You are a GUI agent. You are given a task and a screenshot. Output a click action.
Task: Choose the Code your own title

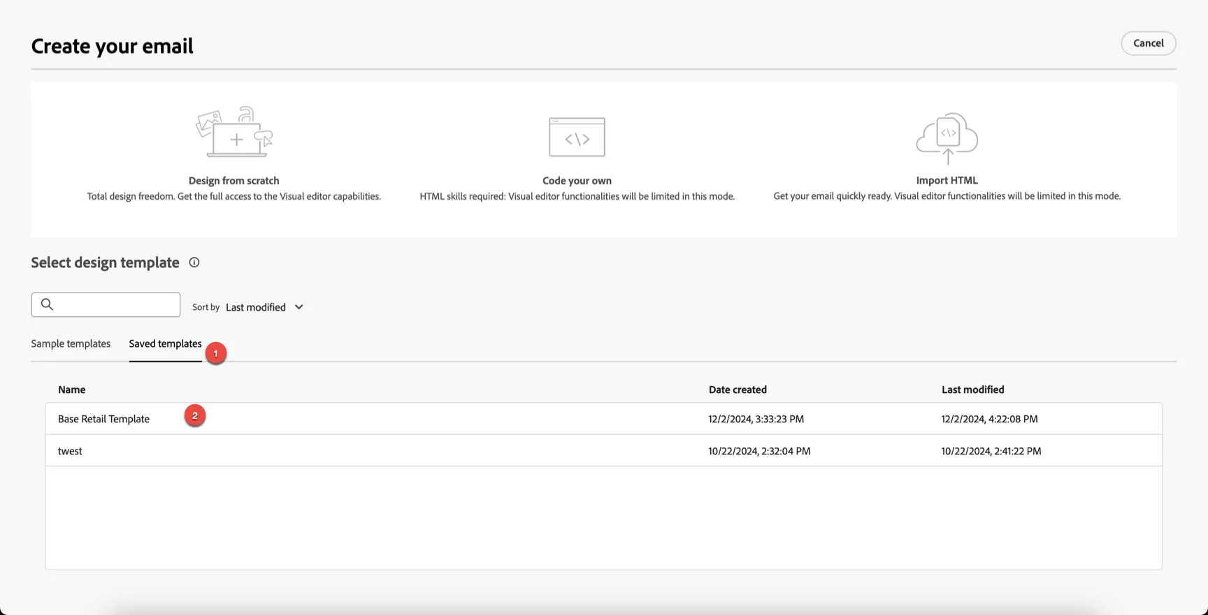point(577,181)
